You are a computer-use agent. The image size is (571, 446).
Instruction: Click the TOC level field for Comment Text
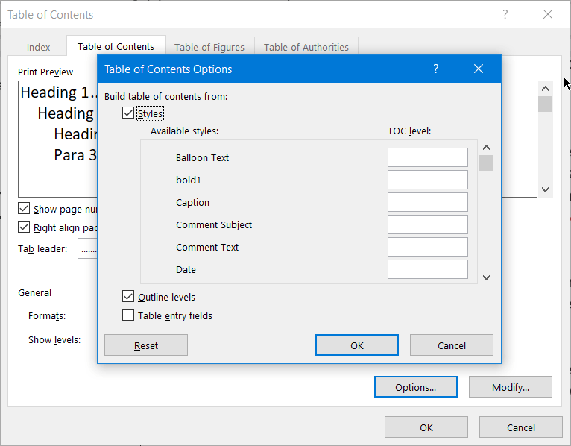pos(428,247)
